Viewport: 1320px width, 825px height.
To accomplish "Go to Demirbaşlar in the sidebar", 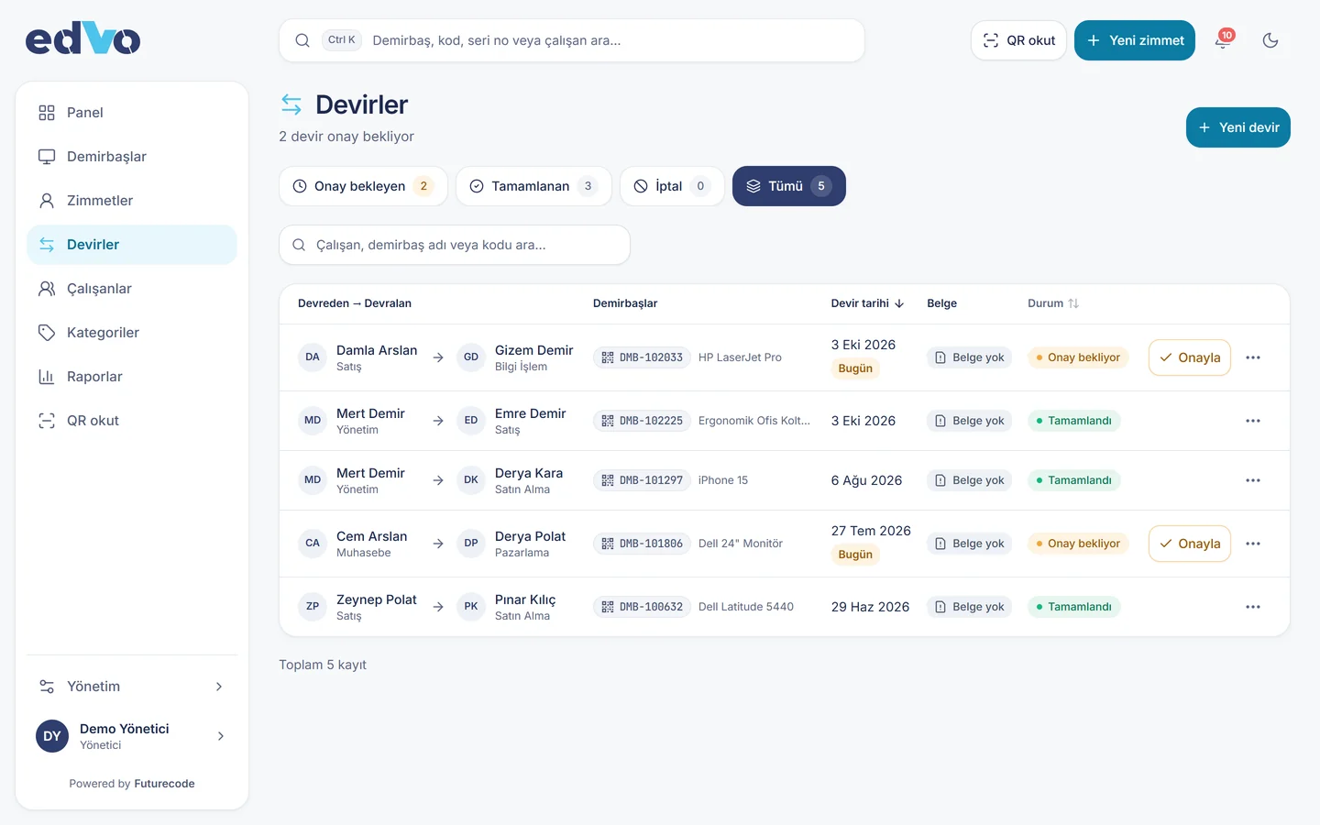I will [x=132, y=157].
